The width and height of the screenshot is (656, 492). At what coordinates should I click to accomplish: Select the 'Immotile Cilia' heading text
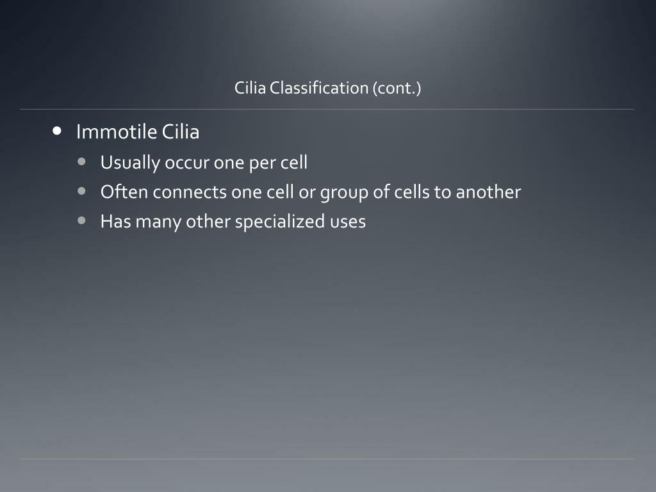click(138, 132)
